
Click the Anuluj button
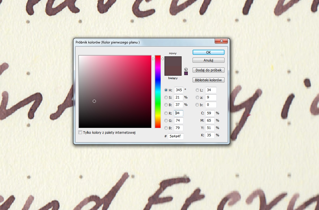pyautogui.click(x=208, y=60)
